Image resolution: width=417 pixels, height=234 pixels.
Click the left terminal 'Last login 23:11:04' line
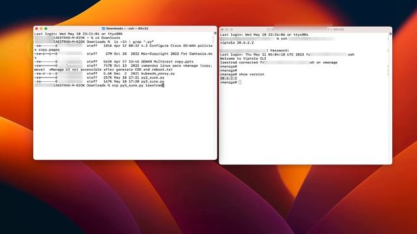(x=78, y=34)
